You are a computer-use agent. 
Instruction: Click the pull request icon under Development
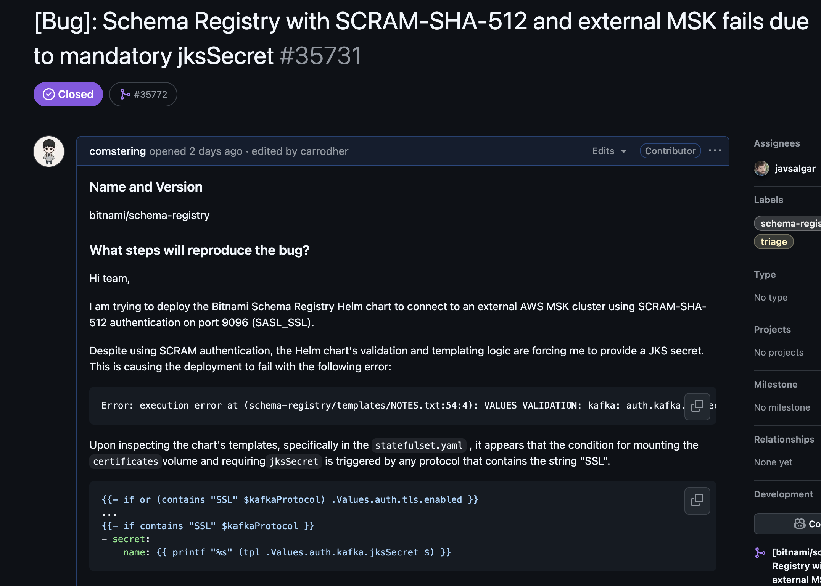point(760,552)
